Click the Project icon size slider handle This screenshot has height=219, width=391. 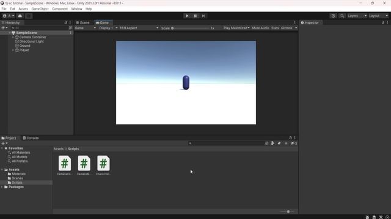288,212
